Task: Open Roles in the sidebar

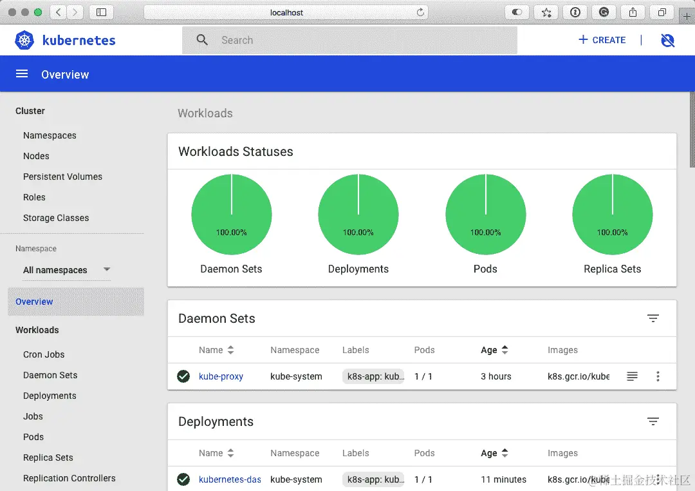Action: (34, 197)
